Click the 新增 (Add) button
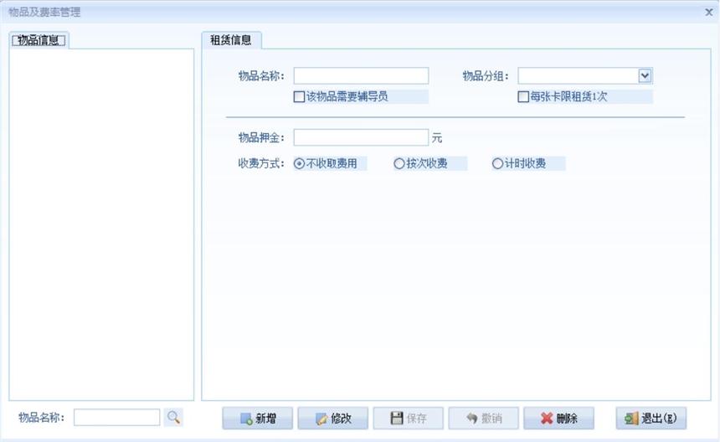 pos(257,419)
